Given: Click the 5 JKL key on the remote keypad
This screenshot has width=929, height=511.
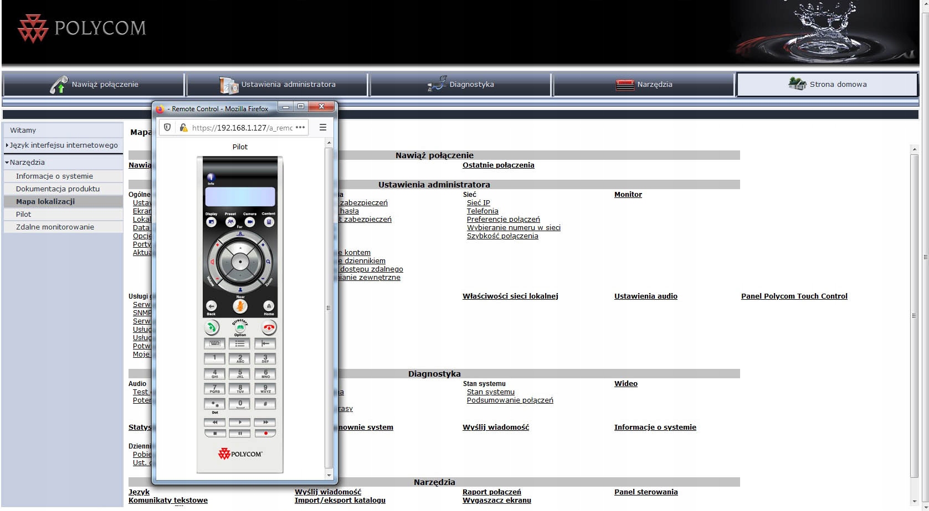Looking at the screenshot, I should point(240,374).
